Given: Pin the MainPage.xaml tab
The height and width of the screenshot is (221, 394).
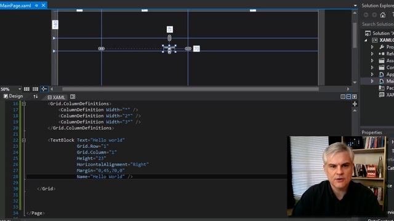Looking at the screenshot, I should pyautogui.click(x=37, y=6).
